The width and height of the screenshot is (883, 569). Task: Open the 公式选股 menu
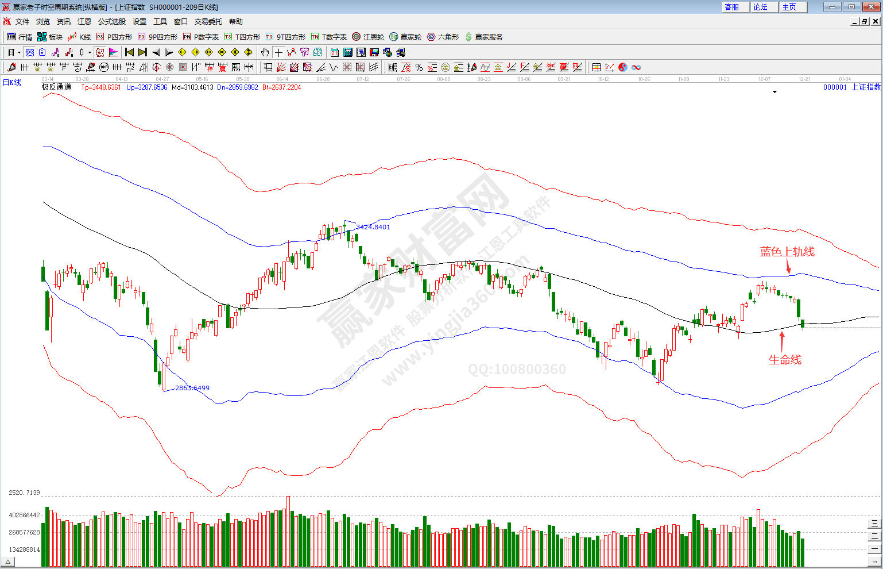click(x=111, y=22)
